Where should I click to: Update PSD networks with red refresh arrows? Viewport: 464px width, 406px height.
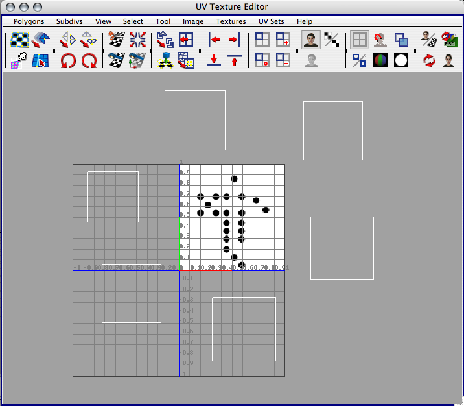tap(429, 61)
